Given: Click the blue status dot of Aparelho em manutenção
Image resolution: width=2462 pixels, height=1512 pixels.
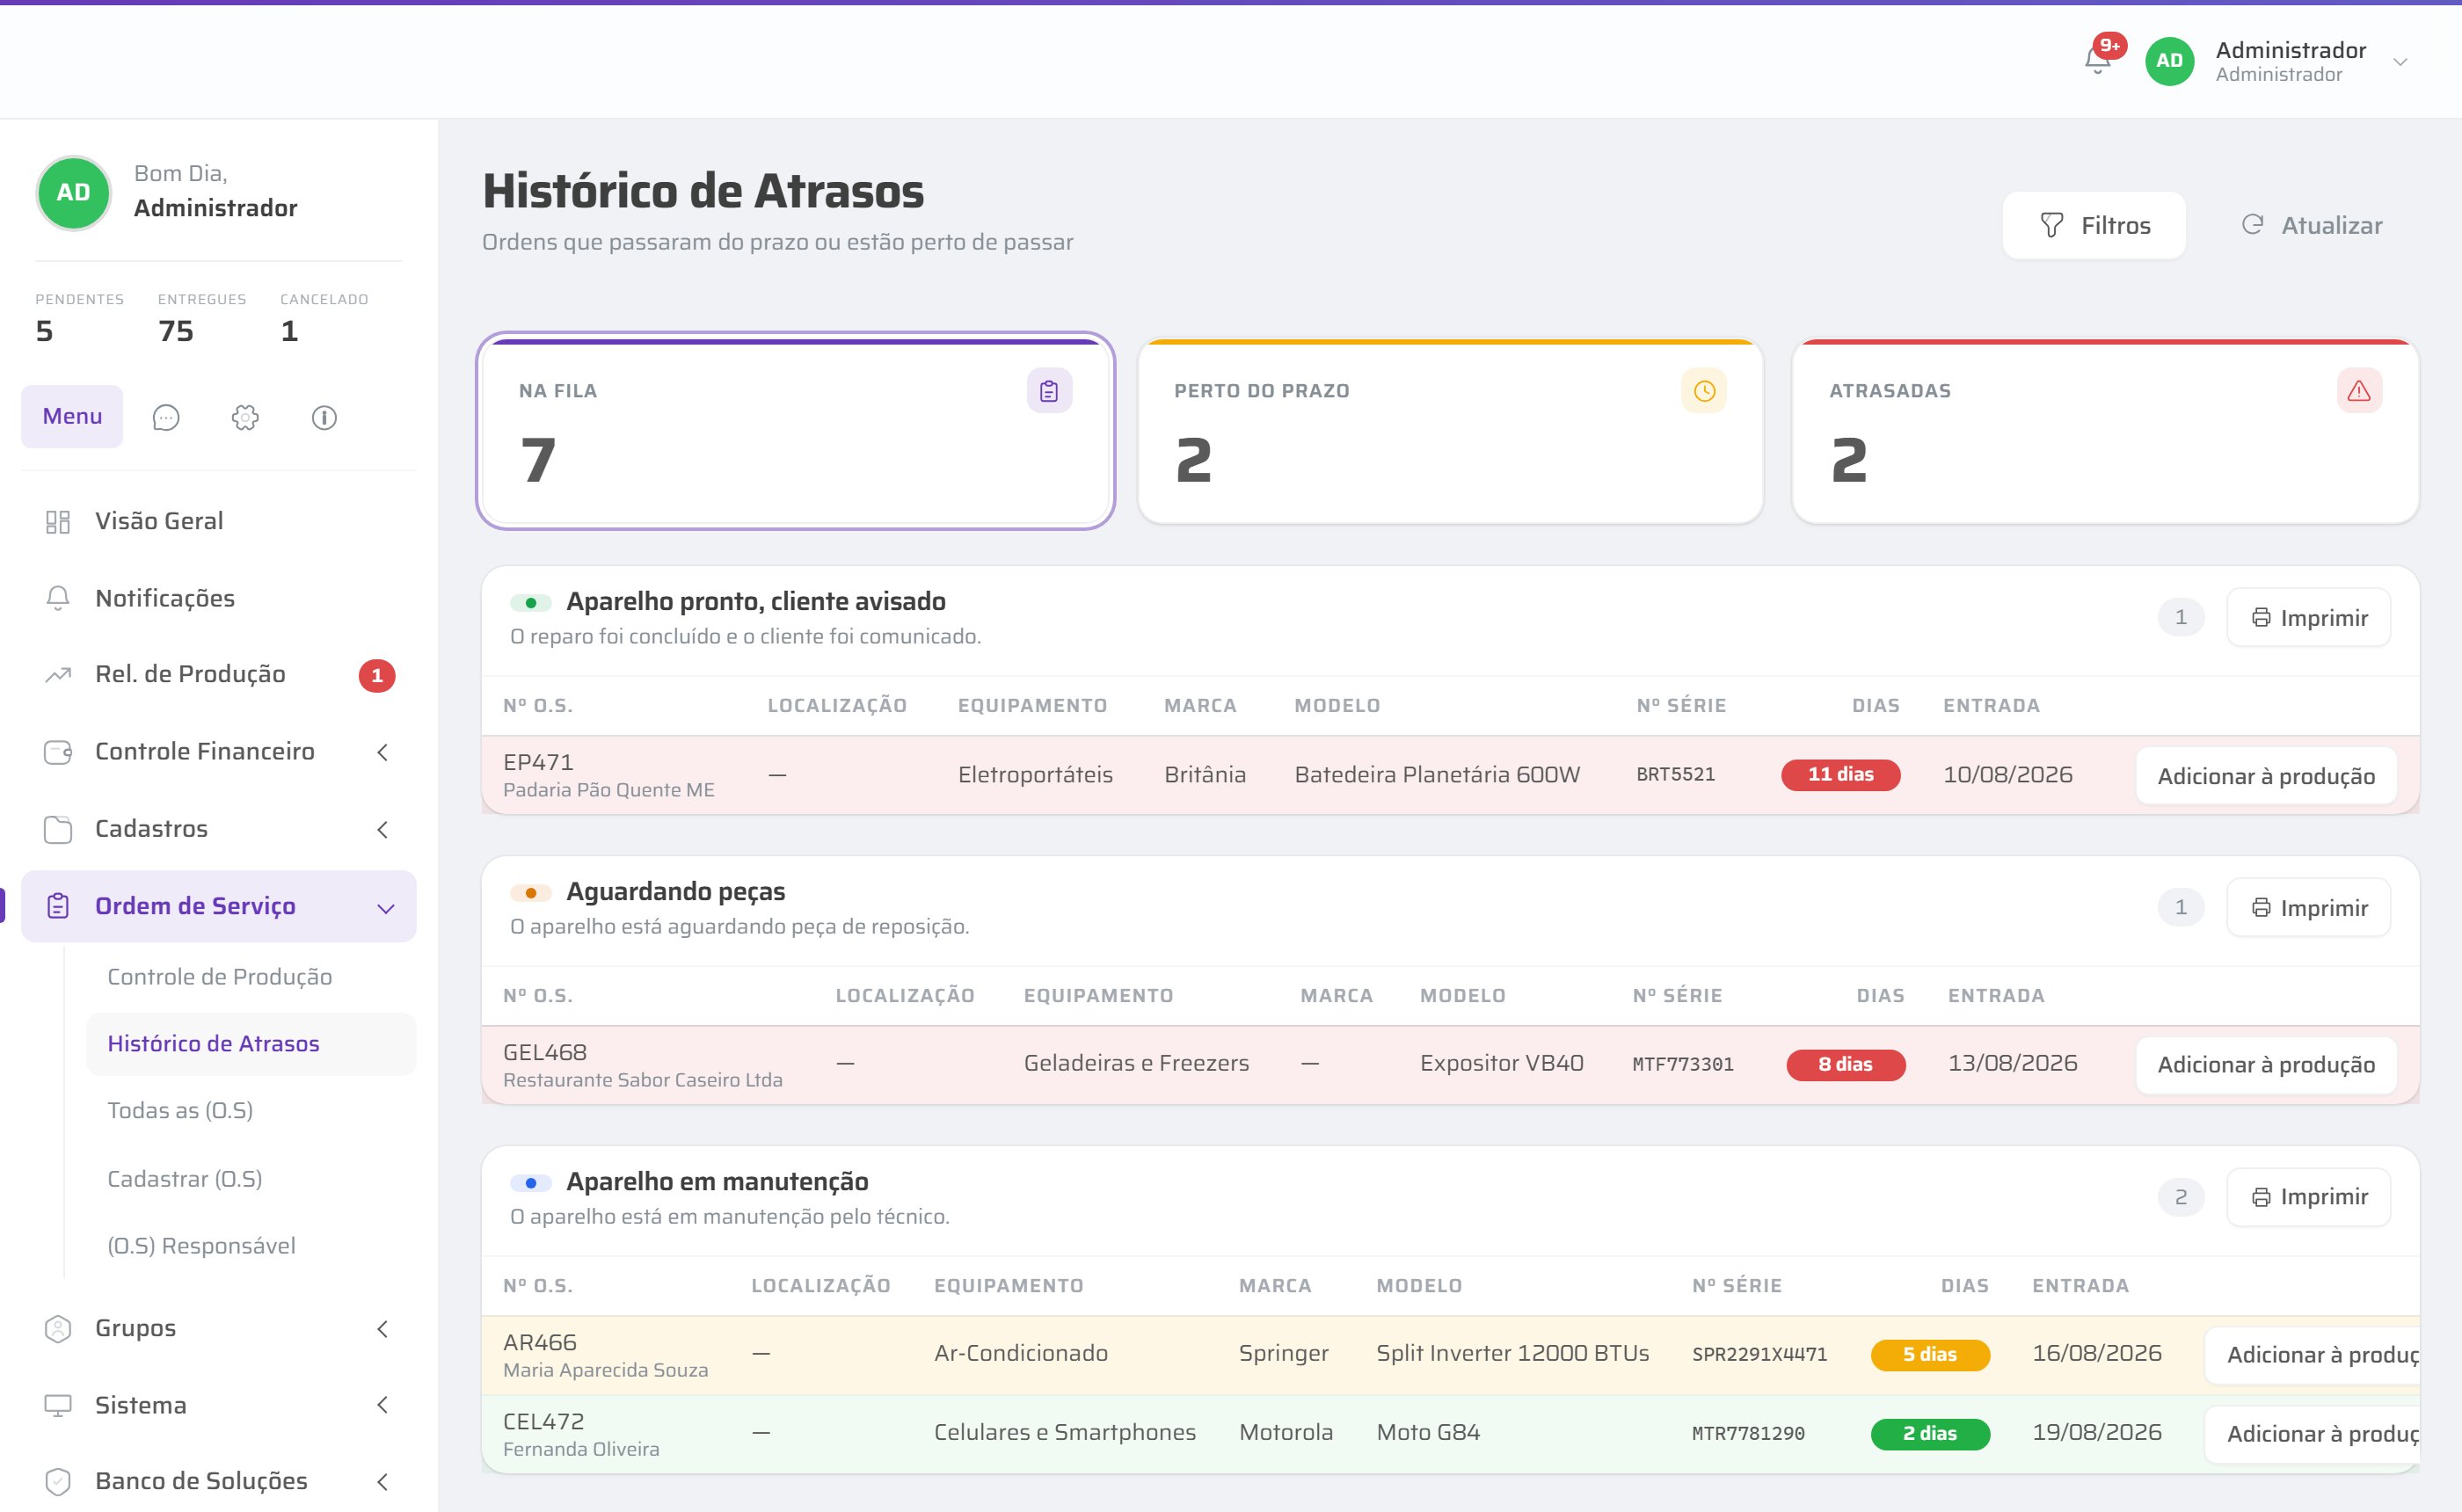Looking at the screenshot, I should pos(531,1183).
